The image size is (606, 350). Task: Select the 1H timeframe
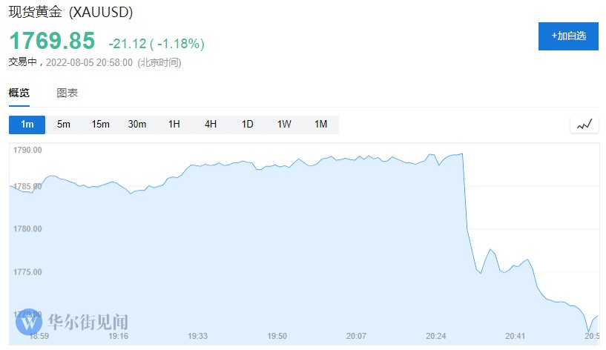point(174,125)
